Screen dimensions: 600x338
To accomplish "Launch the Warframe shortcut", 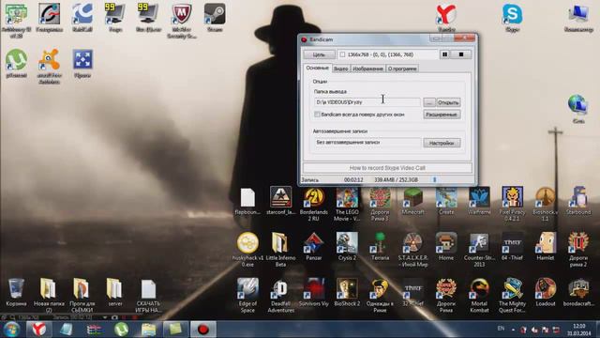I will point(479,201).
